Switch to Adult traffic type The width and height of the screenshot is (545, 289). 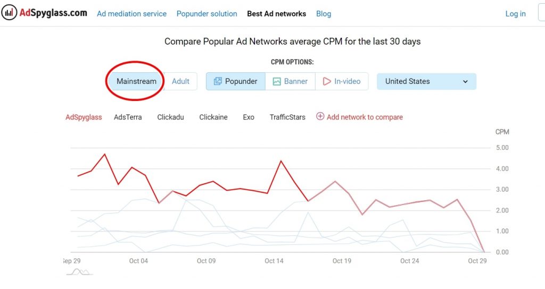coord(180,81)
